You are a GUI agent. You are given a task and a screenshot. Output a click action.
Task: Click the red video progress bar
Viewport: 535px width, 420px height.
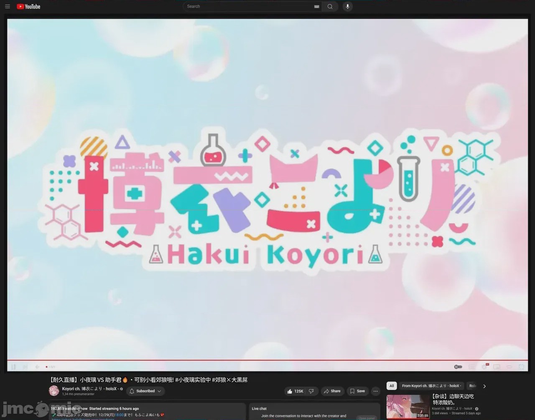tap(267, 360)
